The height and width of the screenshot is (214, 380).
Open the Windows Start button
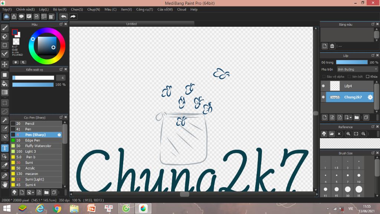point(7,208)
